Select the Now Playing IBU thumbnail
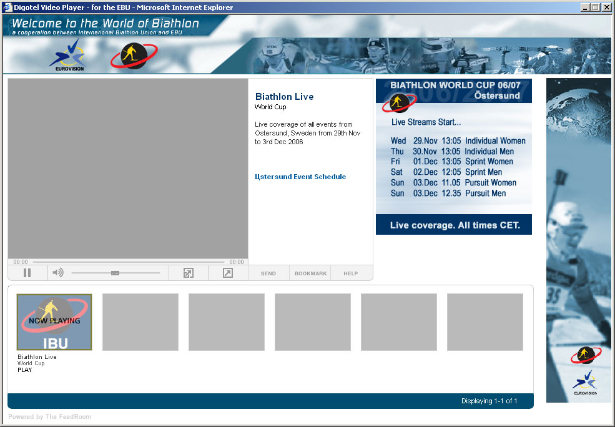This screenshot has height=427, width=615. [x=54, y=322]
